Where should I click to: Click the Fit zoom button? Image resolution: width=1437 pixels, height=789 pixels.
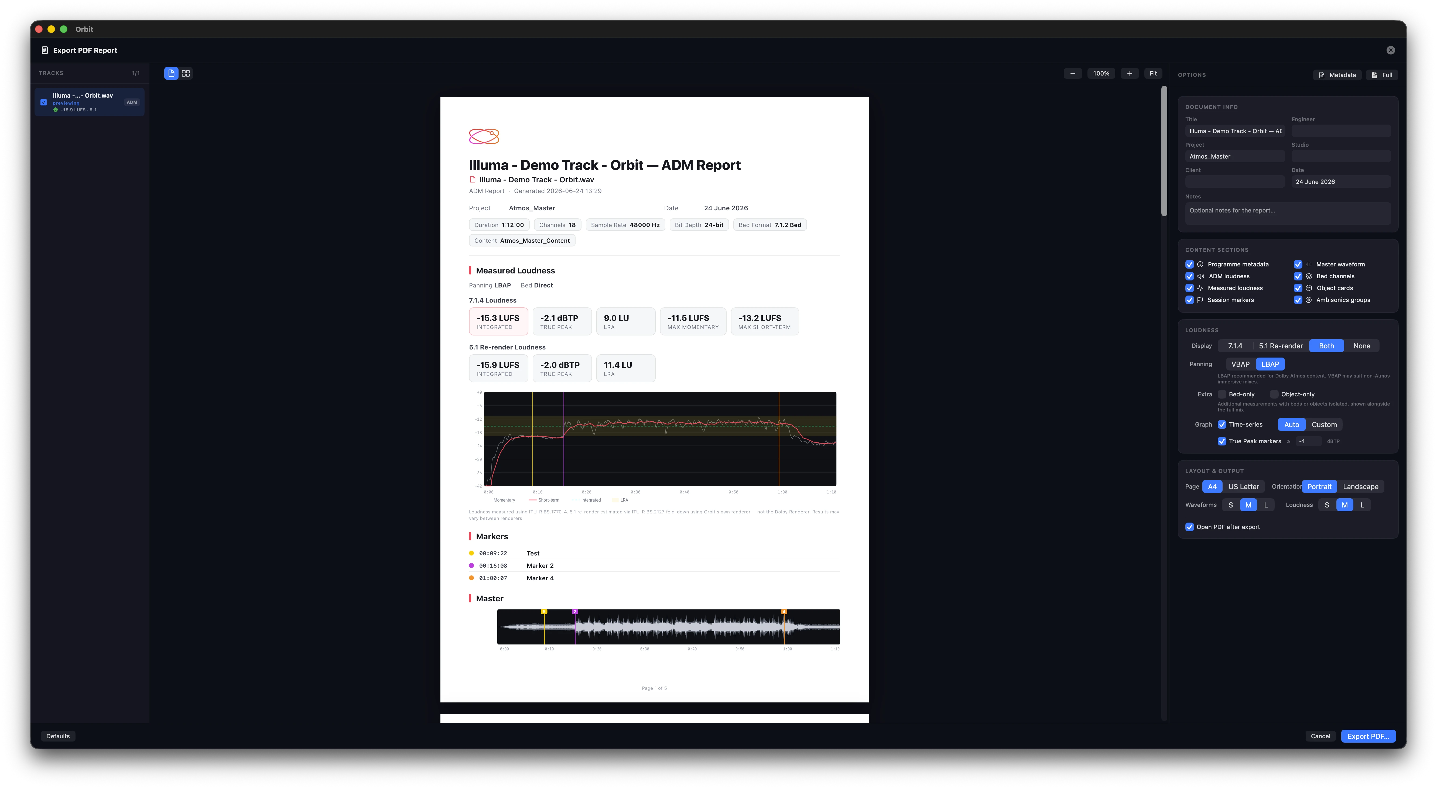1153,73
